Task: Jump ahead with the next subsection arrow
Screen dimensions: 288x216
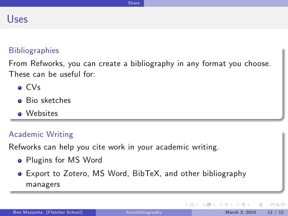Action: tap(232, 205)
